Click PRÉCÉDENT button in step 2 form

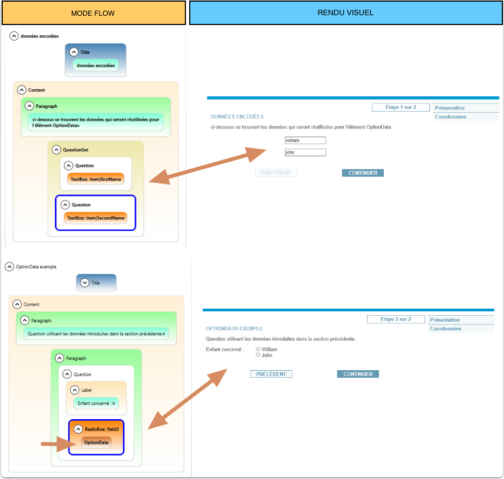tap(271, 374)
